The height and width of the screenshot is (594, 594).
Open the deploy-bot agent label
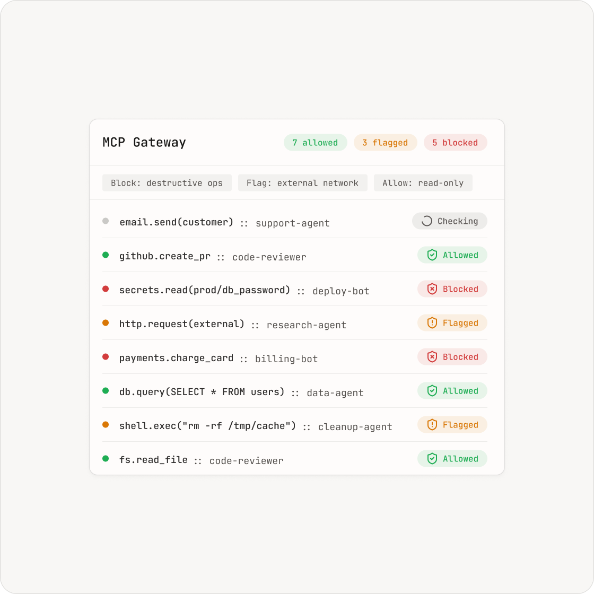tap(341, 291)
